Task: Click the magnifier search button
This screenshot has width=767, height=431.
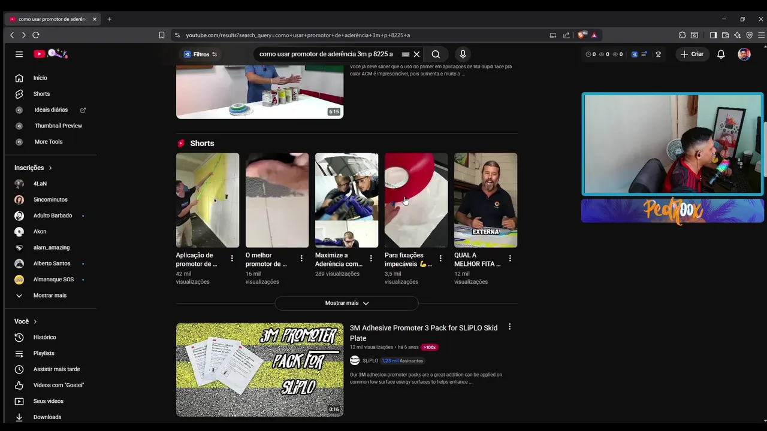Action: [x=436, y=54]
